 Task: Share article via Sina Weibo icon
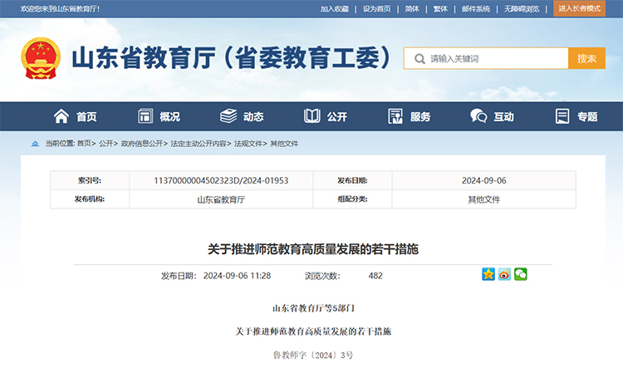[504, 275]
